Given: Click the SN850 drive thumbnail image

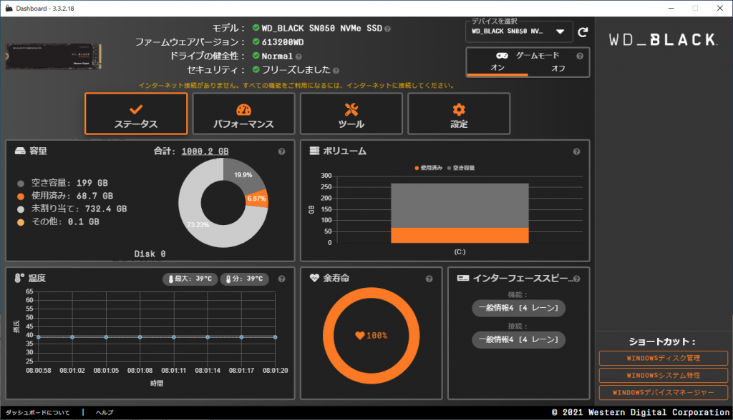Looking at the screenshot, I should pyautogui.click(x=53, y=56).
